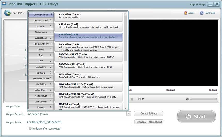Click the video seek progress bar
This screenshot has width=222, height=137.
click(x=173, y=94)
